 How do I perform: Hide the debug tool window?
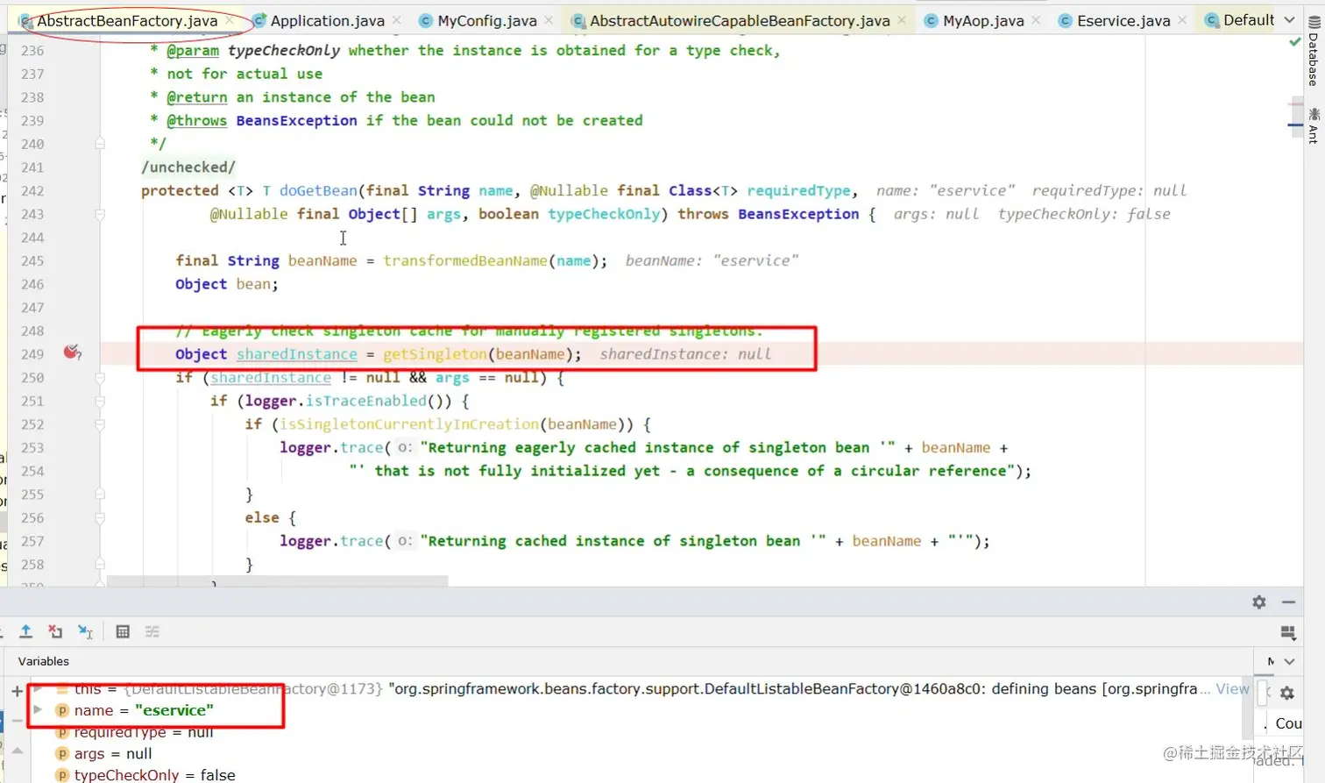point(1288,601)
